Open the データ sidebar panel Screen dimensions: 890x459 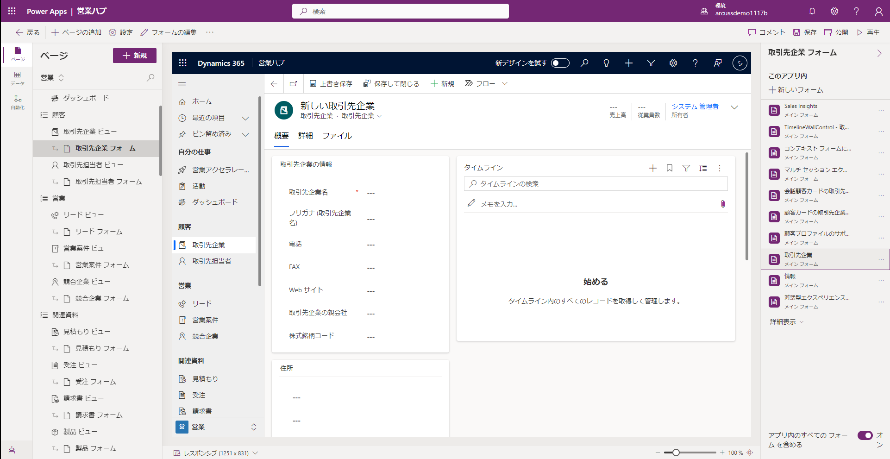point(18,78)
